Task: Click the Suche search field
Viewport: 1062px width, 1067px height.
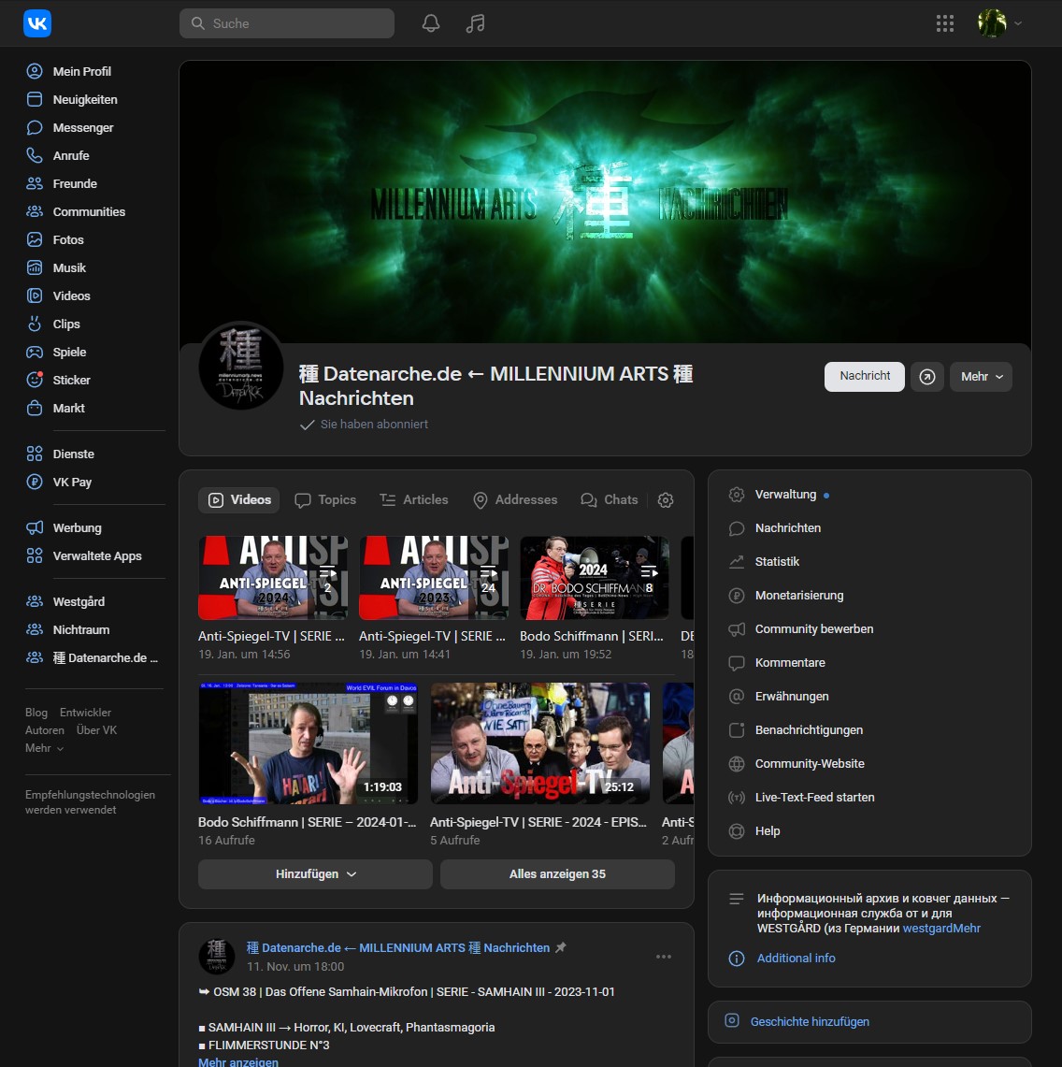Action: (287, 23)
